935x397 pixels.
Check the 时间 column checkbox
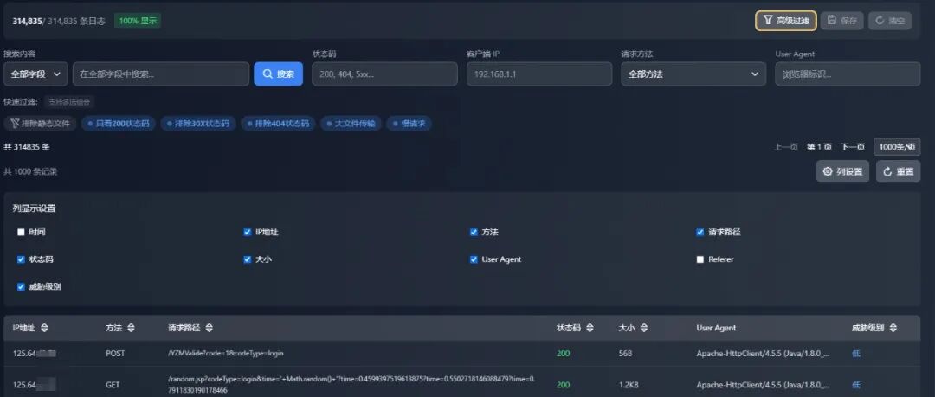pos(21,233)
